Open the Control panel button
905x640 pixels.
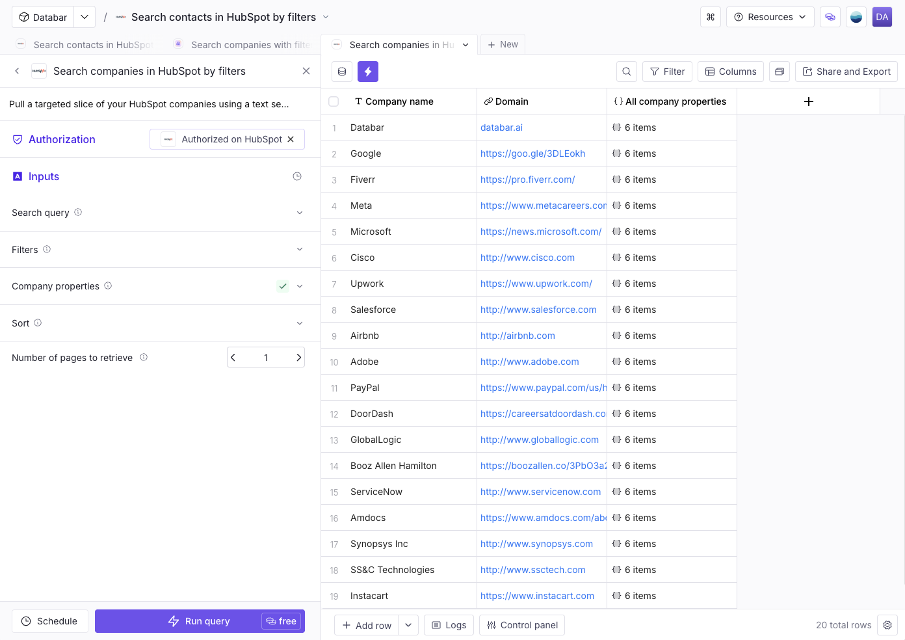522,625
